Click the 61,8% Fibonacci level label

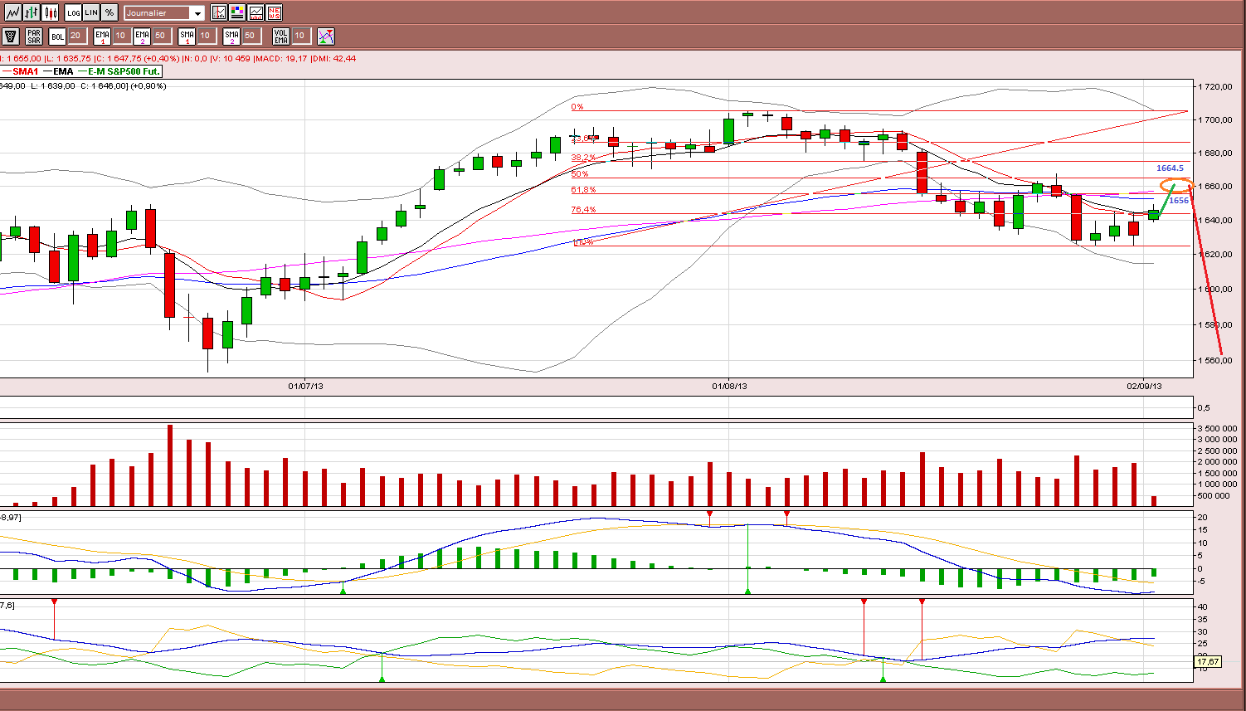(583, 190)
